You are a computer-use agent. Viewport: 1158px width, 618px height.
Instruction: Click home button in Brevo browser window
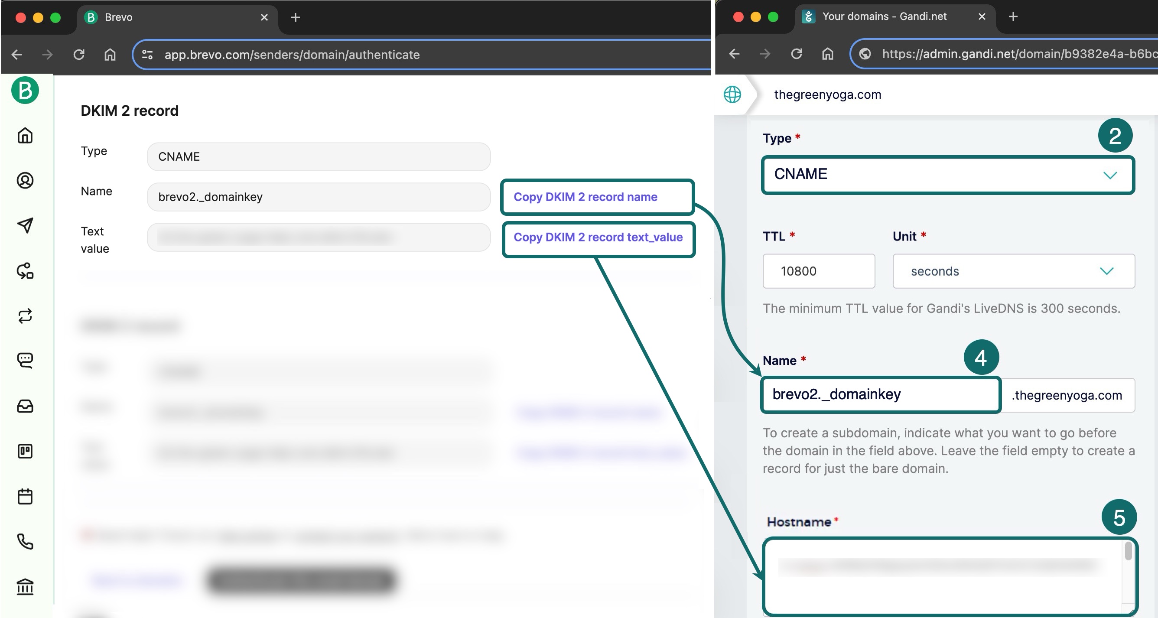click(110, 54)
